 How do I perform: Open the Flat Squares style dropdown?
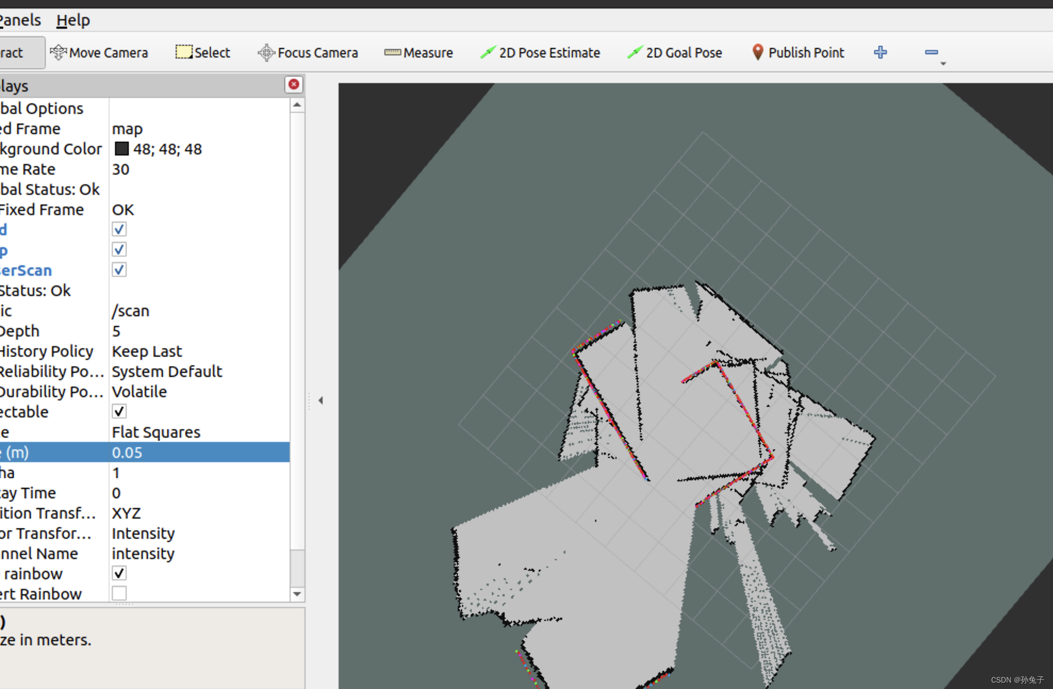click(x=155, y=432)
